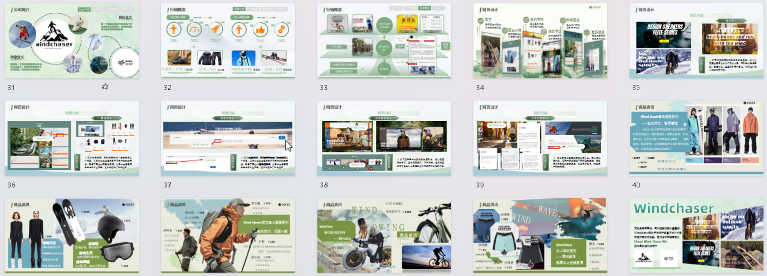Select slide 32 行销概念 with orange icons
This screenshot has height=276, width=767.
[228, 41]
